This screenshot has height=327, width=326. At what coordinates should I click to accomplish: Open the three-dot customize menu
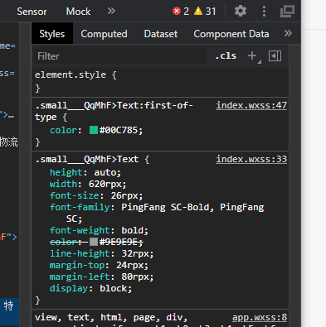tap(264, 12)
